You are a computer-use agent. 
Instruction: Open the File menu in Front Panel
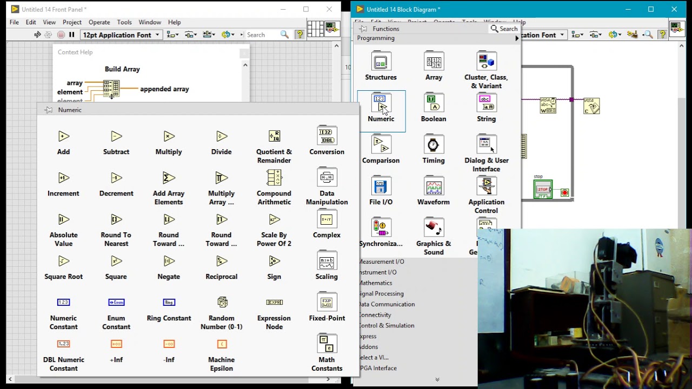pos(14,22)
